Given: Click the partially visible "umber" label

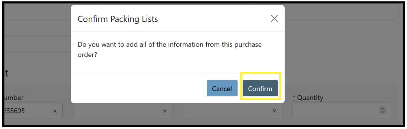Looking at the screenshot, I should tap(14, 98).
